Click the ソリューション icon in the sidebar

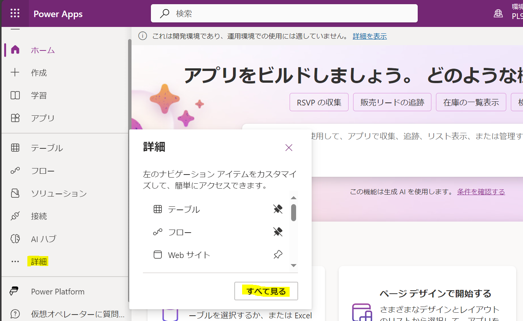(15, 194)
